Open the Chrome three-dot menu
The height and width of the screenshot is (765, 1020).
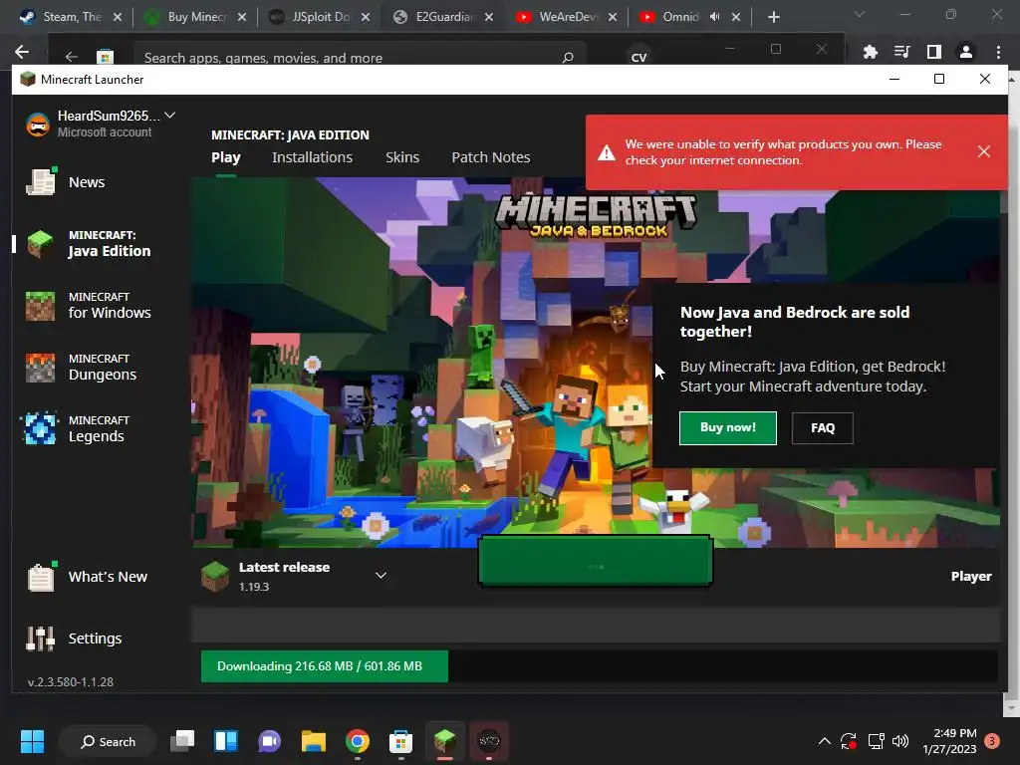tap(998, 52)
